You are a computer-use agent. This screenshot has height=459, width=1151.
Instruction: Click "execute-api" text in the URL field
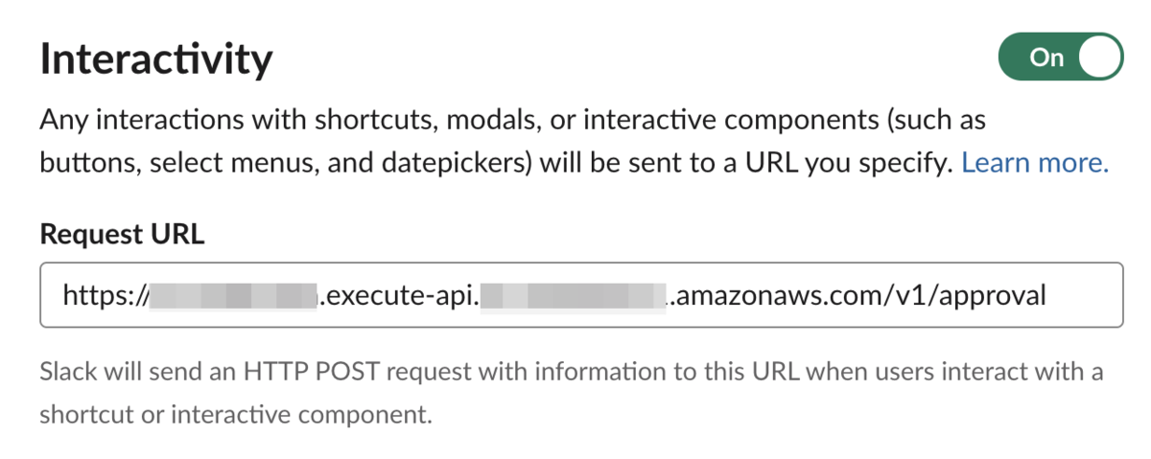click(x=399, y=295)
